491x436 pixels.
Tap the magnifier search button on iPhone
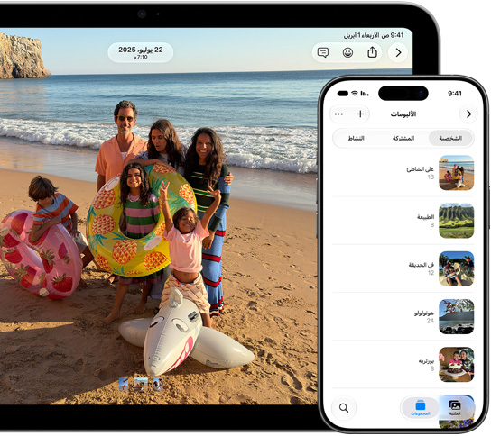tap(344, 407)
